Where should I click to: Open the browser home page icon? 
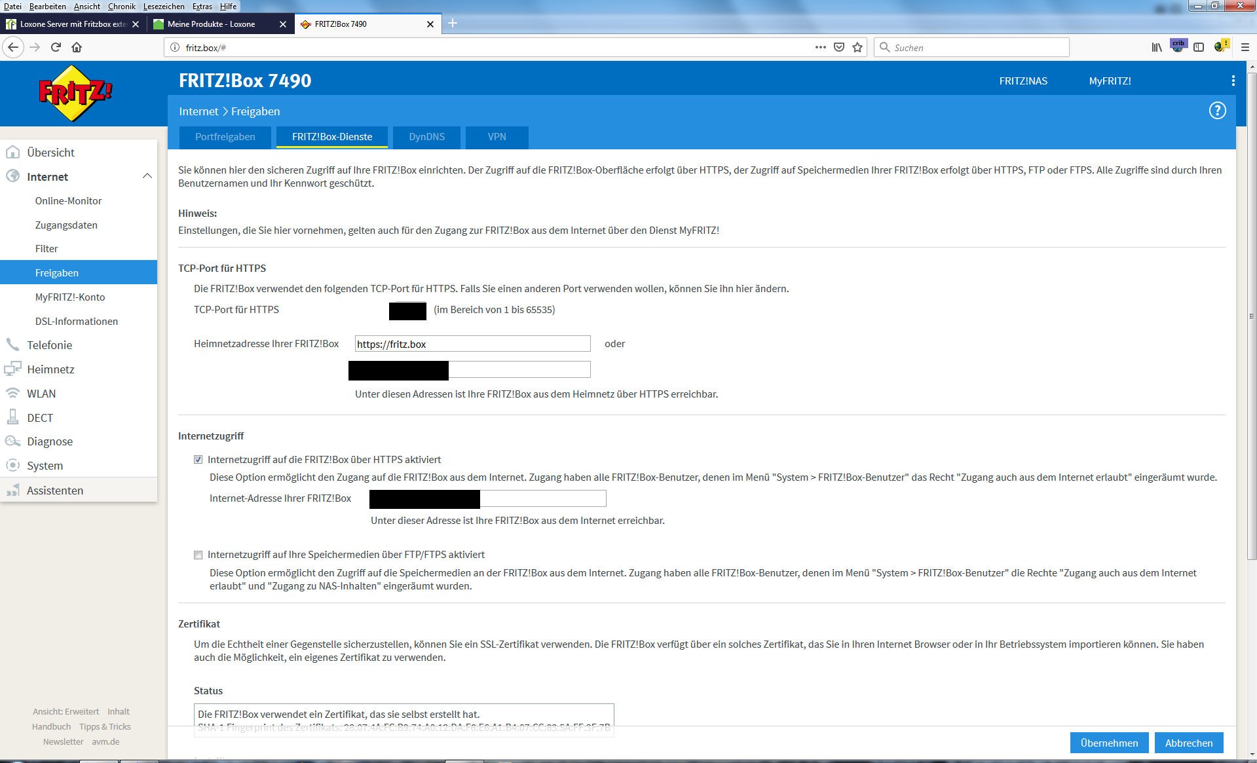[77, 47]
